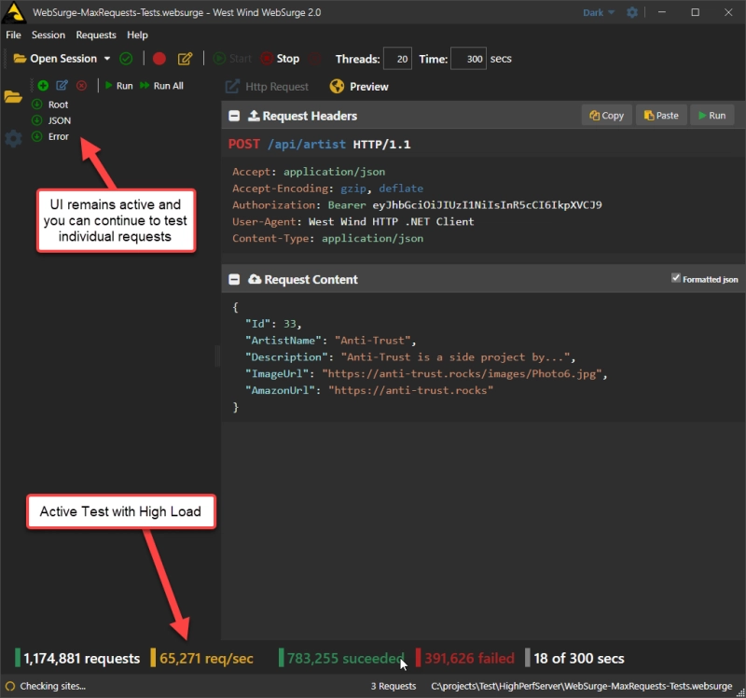Click the title bar settings gear icon
Image resolution: width=746 pixels, height=698 pixels.
(632, 12)
